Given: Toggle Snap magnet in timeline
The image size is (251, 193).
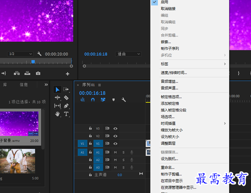Looking at the screenshot, I should click(93, 100).
